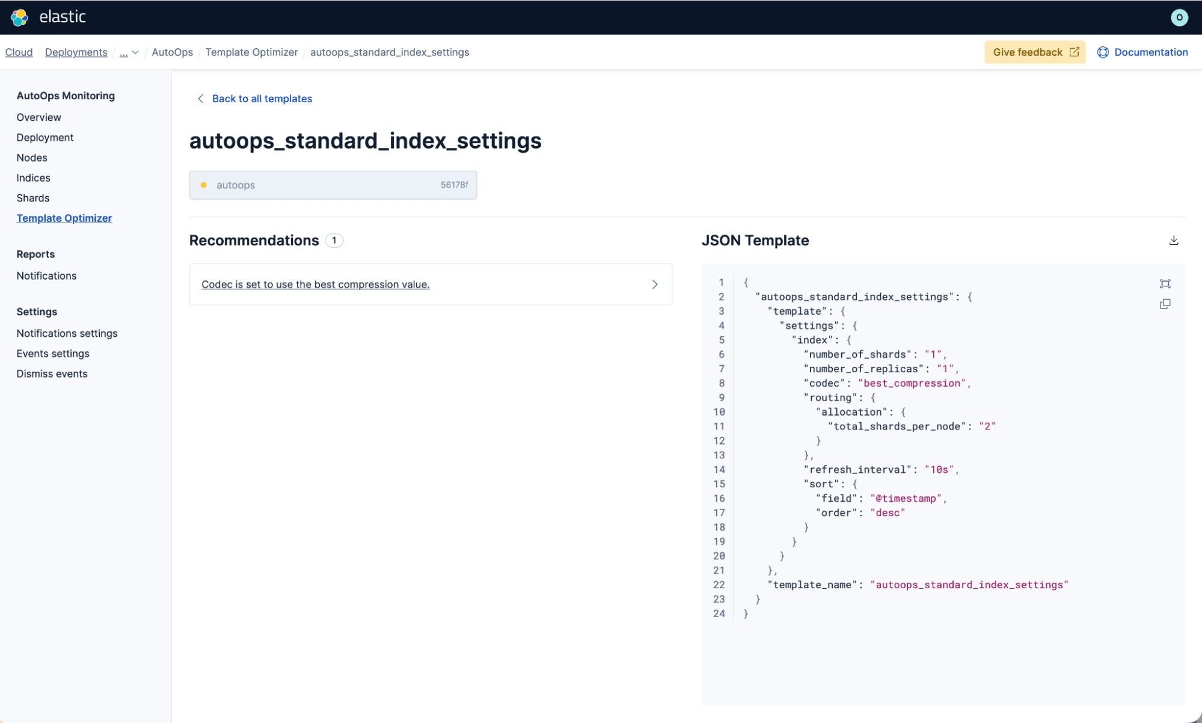
Task: Click AutoOps breadcrumb item
Action: [173, 52]
